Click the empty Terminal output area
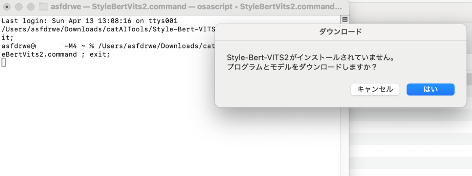 click(169, 126)
